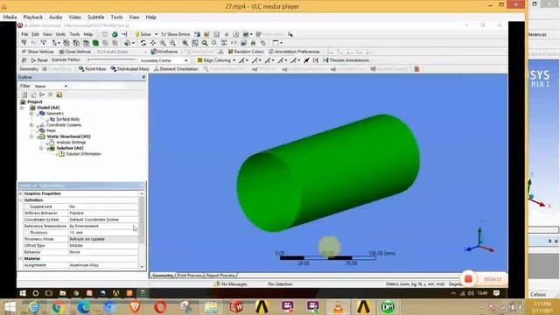Switch to the Report Preview tab
The height and width of the screenshot is (315, 560).
coord(220,276)
